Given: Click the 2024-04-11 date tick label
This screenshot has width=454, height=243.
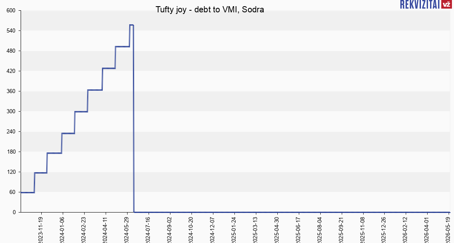Looking at the screenshot, I should [105, 230].
